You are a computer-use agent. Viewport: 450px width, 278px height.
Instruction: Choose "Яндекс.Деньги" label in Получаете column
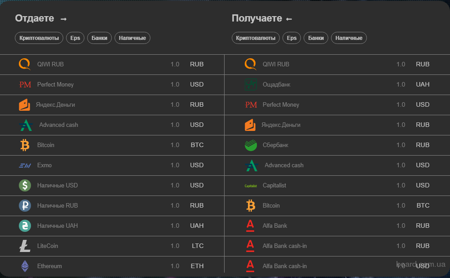tap(281, 125)
